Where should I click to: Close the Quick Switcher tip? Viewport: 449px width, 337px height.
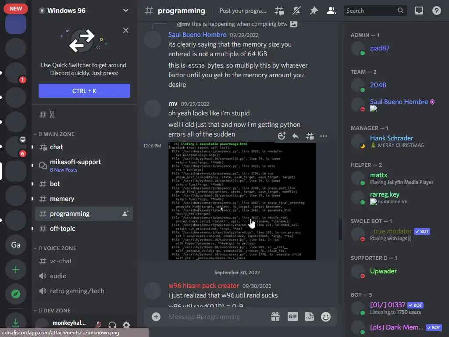[126, 30]
